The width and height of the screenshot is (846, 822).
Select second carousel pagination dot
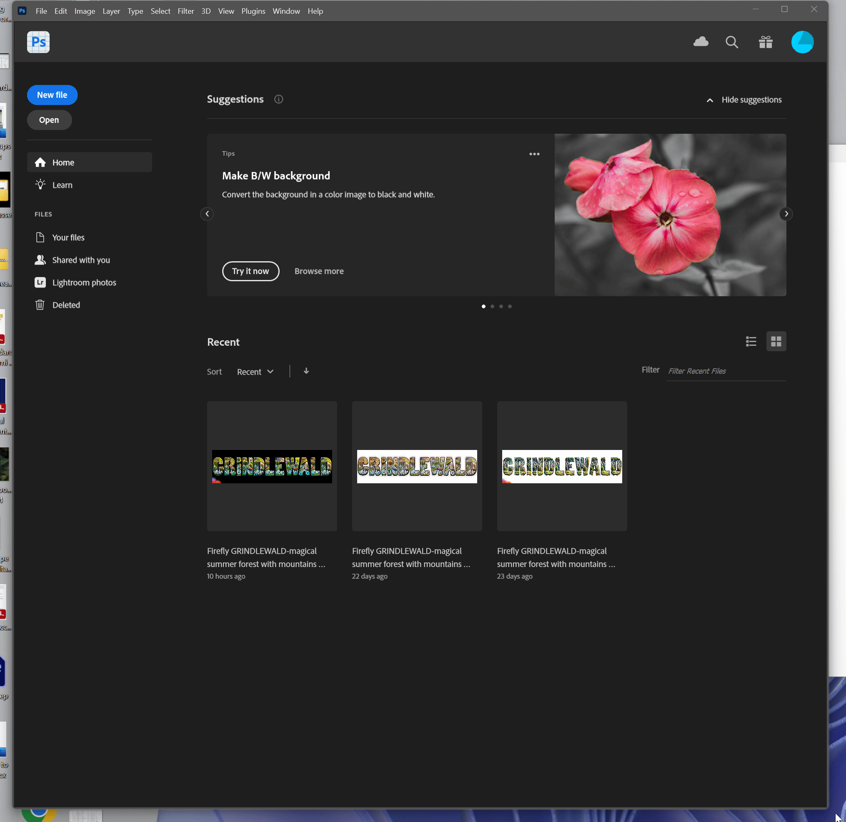492,307
